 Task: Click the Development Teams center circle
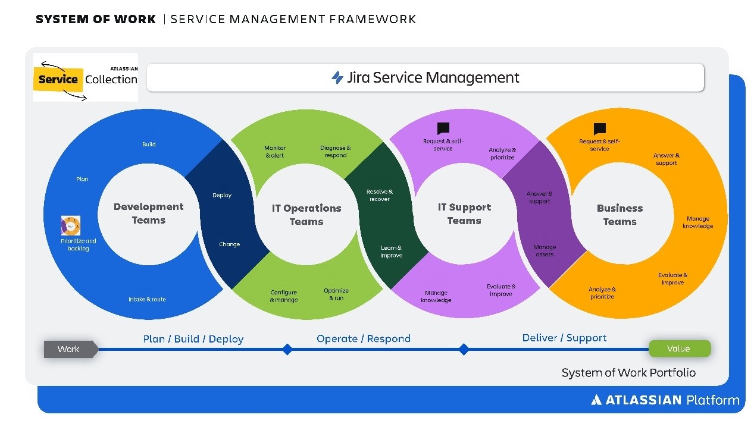148,213
